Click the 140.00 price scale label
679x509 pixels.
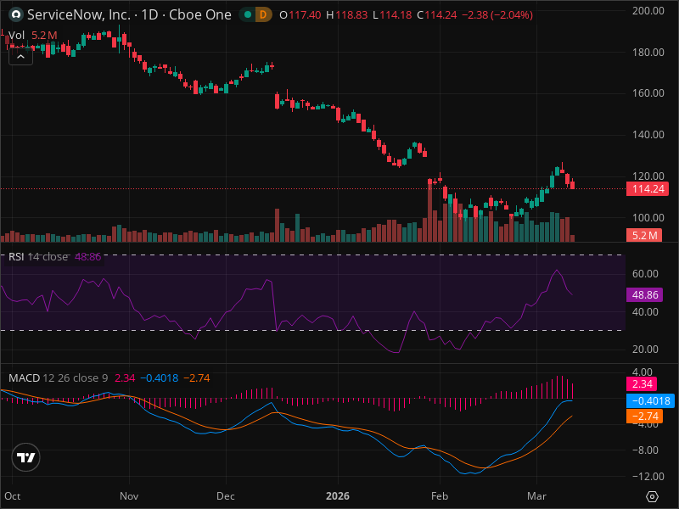click(x=648, y=135)
